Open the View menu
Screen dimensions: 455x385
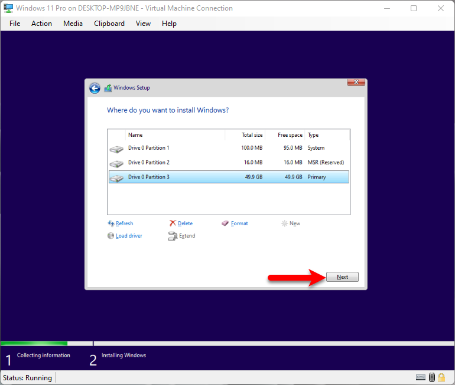point(143,24)
